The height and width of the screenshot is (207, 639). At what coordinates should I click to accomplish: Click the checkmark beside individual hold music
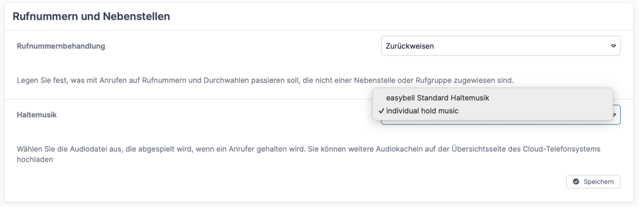[x=381, y=111]
